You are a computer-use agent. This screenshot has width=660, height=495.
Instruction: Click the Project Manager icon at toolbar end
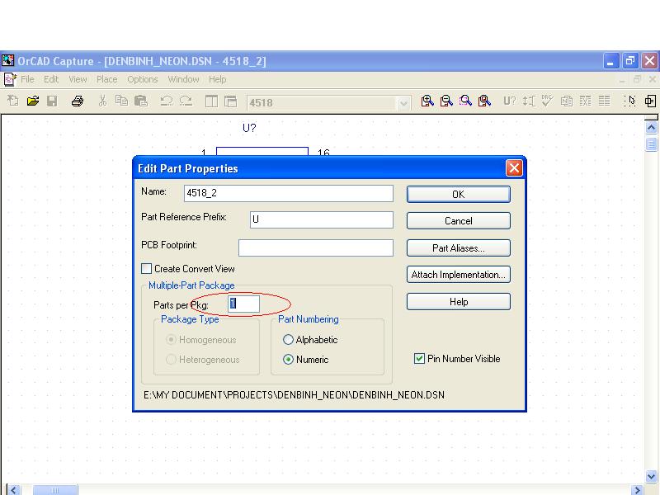(x=650, y=101)
